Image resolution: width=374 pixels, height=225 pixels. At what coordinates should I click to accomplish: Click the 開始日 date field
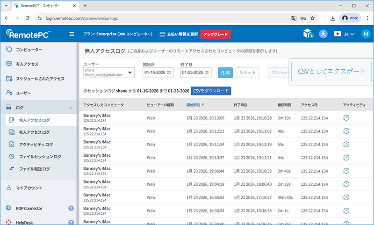pyautogui.click(x=158, y=73)
